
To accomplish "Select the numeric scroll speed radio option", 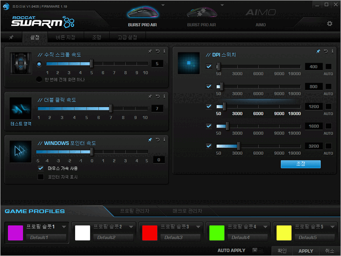I will (x=39, y=64).
